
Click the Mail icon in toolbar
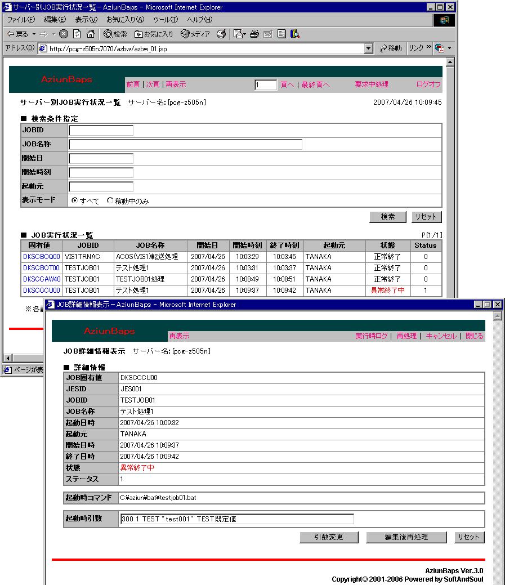[x=238, y=34]
